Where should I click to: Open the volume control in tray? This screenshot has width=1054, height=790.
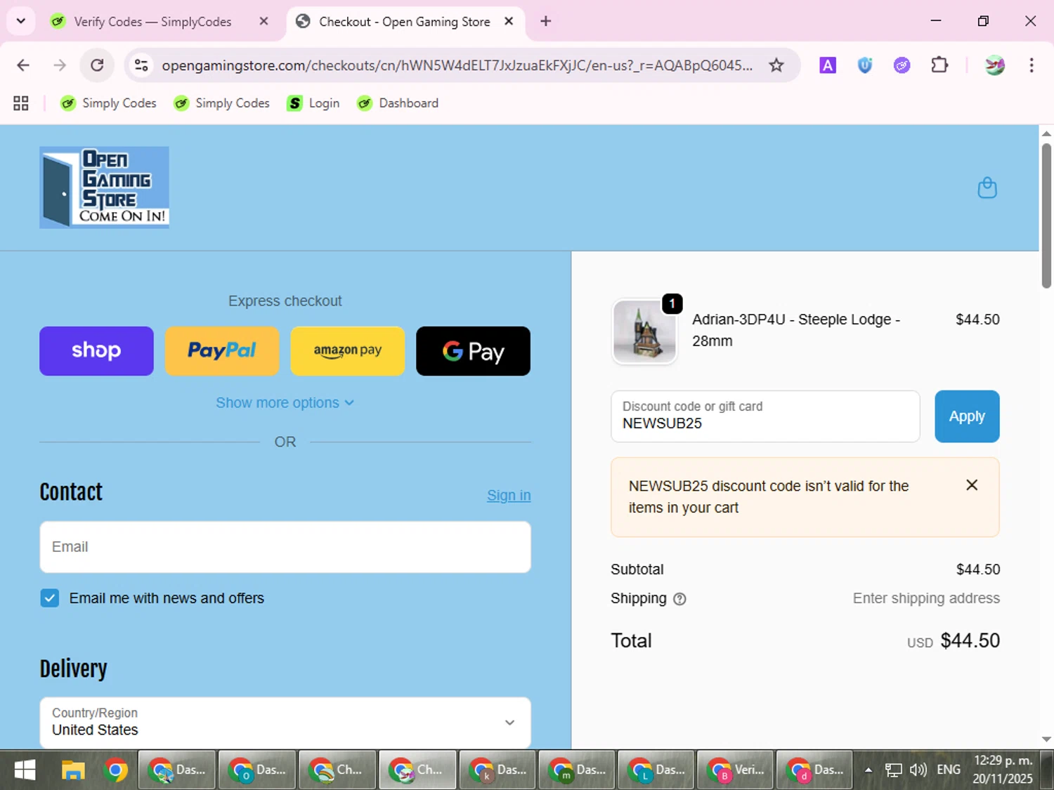tap(918, 770)
